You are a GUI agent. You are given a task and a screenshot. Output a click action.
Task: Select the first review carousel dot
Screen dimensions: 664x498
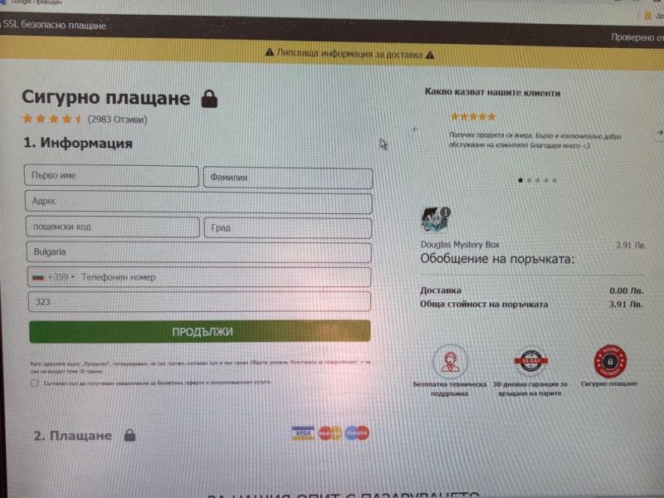pyautogui.click(x=520, y=180)
